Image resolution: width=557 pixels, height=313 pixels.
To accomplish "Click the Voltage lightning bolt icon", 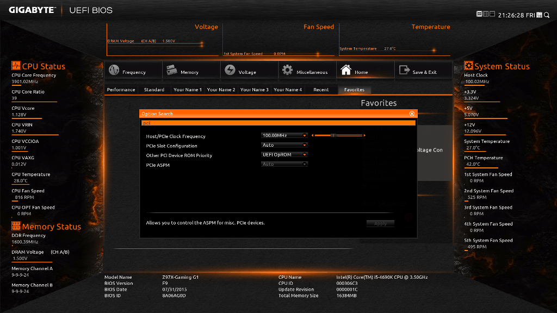I will 230,71.
